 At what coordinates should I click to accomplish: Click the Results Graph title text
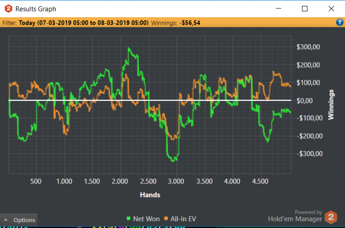tap(35, 9)
